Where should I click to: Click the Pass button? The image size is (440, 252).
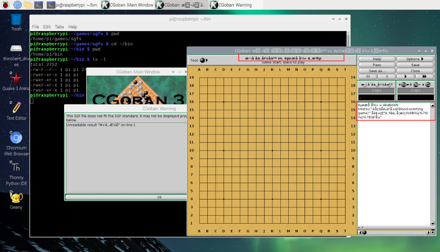(x=377, y=65)
